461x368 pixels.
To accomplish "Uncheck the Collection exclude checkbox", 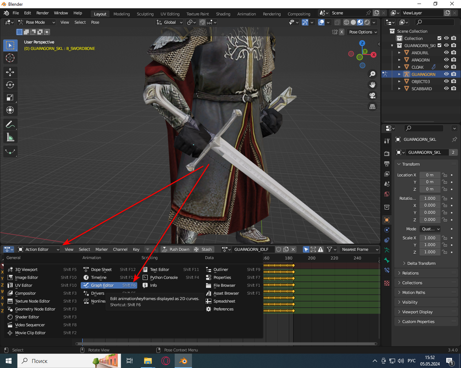I will click(x=439, y=38).
